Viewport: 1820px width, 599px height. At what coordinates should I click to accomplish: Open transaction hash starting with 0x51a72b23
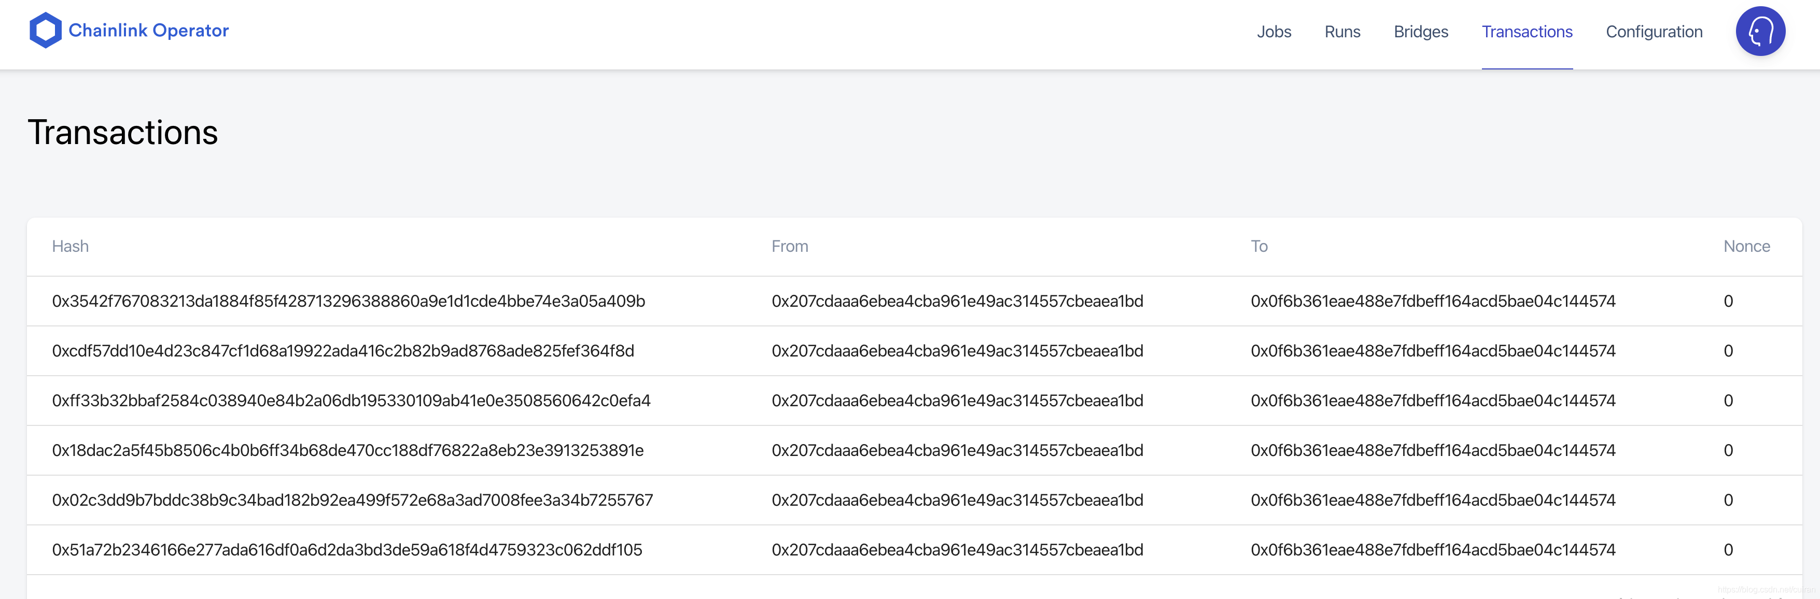(x=347, y=550)
